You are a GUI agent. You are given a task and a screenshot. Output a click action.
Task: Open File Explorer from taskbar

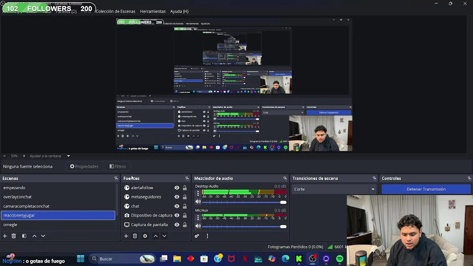pos(177,259)
